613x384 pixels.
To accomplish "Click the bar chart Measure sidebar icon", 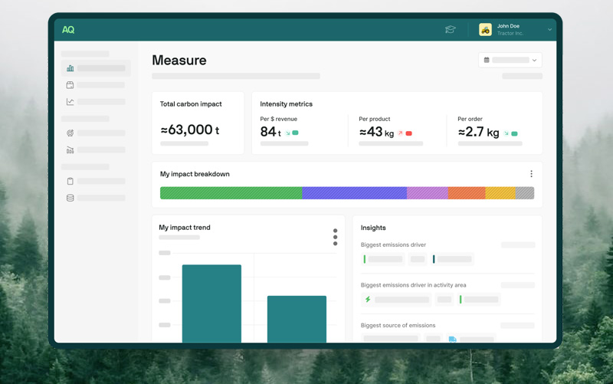I will tap(70, 68).
